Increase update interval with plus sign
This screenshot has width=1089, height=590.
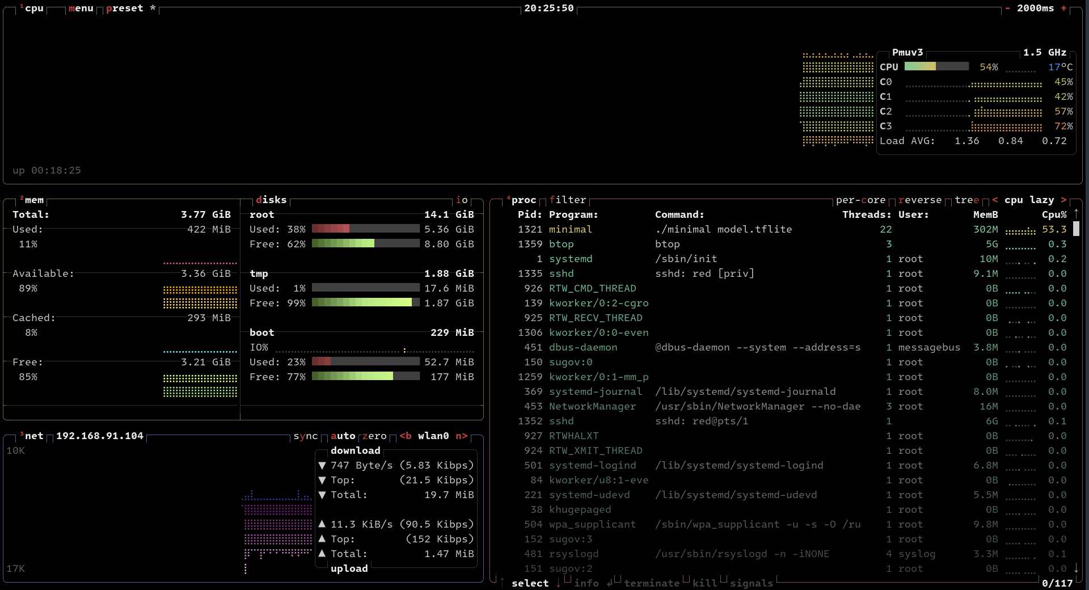tap(1064, 9)
